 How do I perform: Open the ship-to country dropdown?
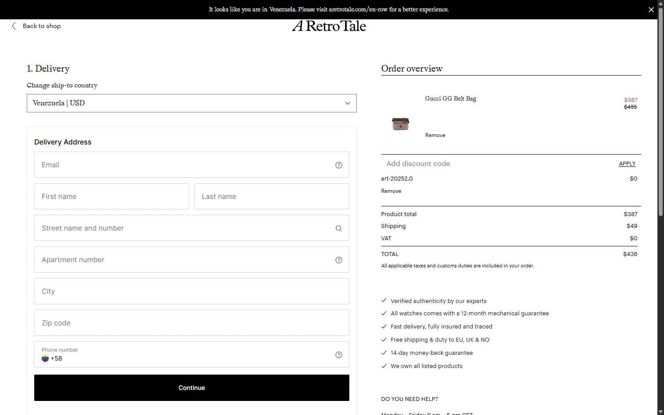point(192,103)
